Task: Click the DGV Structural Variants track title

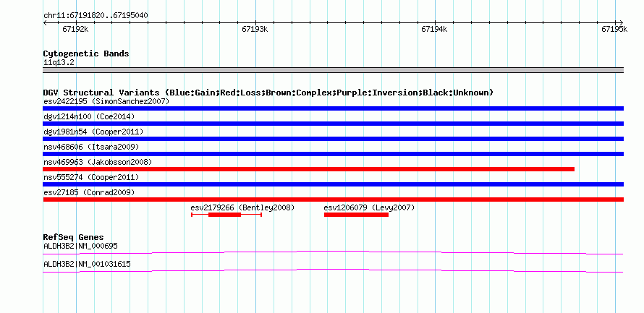Action: 268,93
